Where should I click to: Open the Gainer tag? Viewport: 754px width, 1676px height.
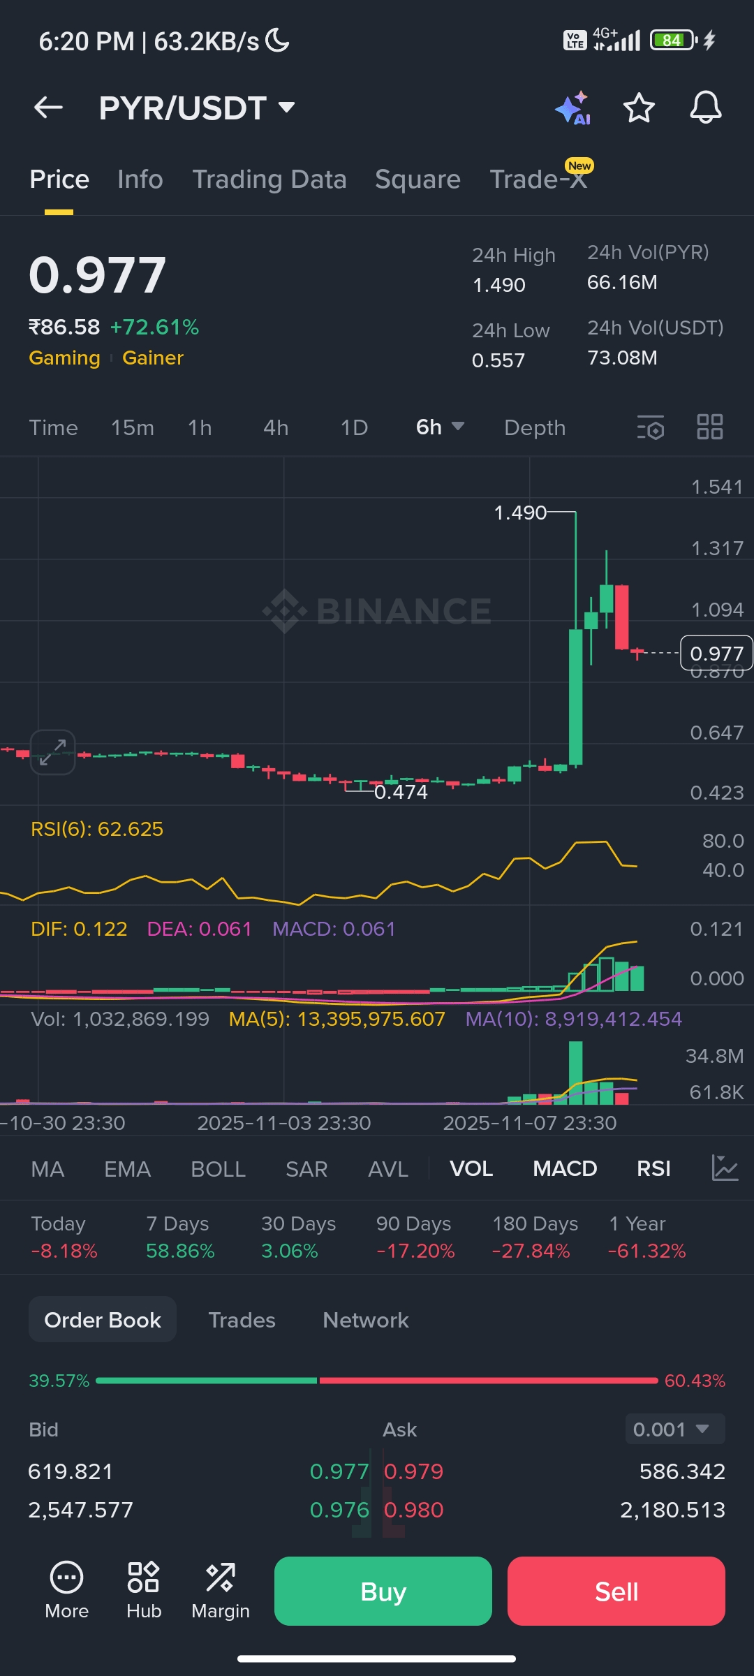pos(153,358)
